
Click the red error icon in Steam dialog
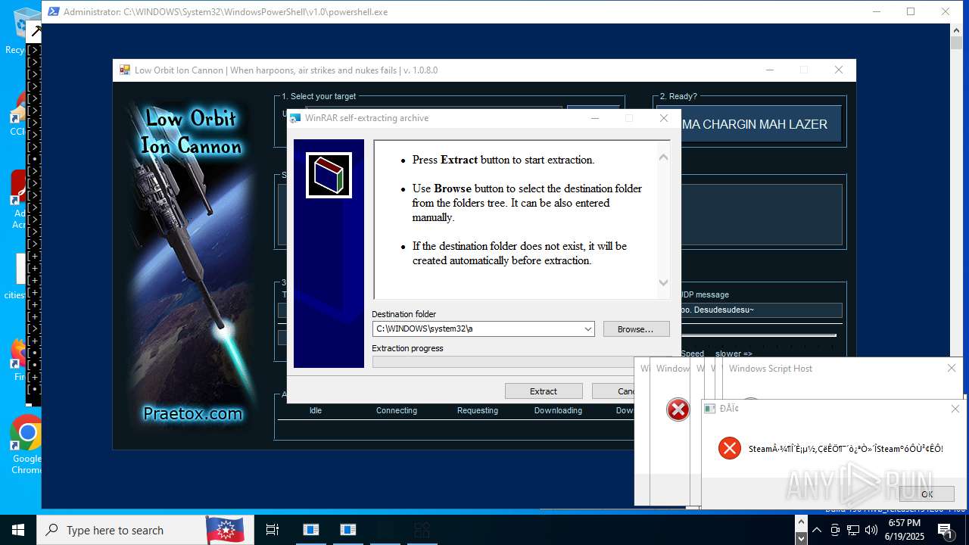point(730,448)
